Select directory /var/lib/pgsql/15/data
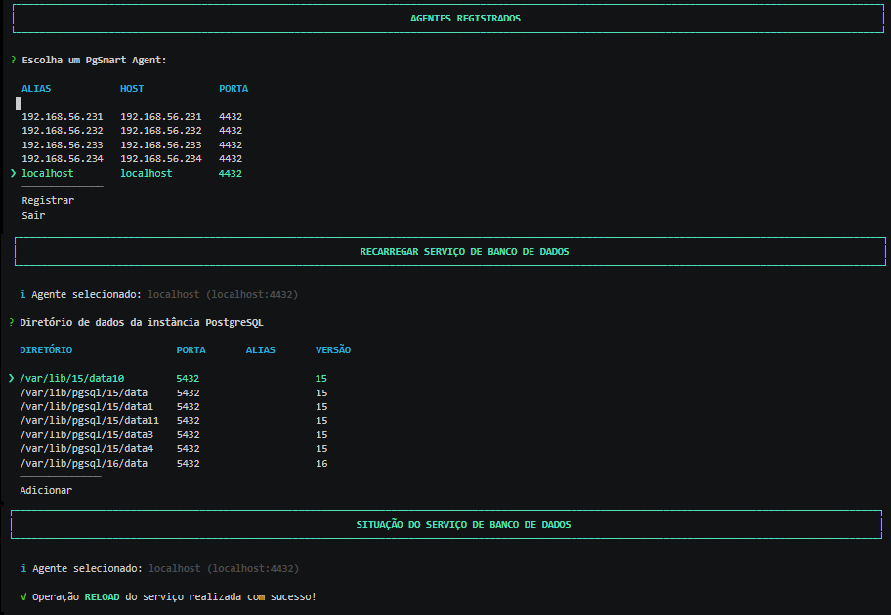 pyautogui.click(x=84, y=393)
